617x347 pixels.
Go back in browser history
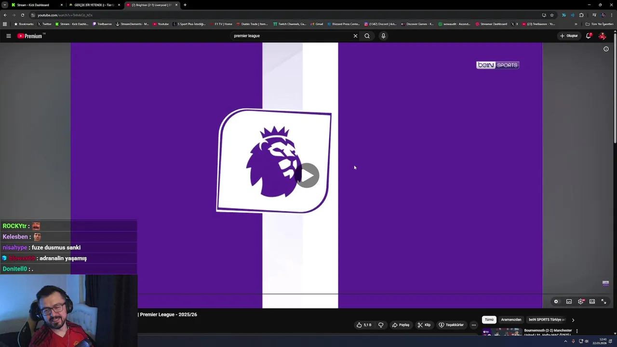5,15
